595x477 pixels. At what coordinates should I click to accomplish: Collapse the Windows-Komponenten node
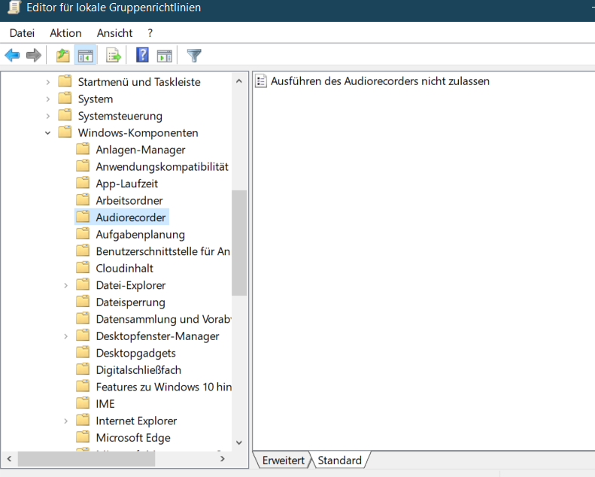pos(48,133)
